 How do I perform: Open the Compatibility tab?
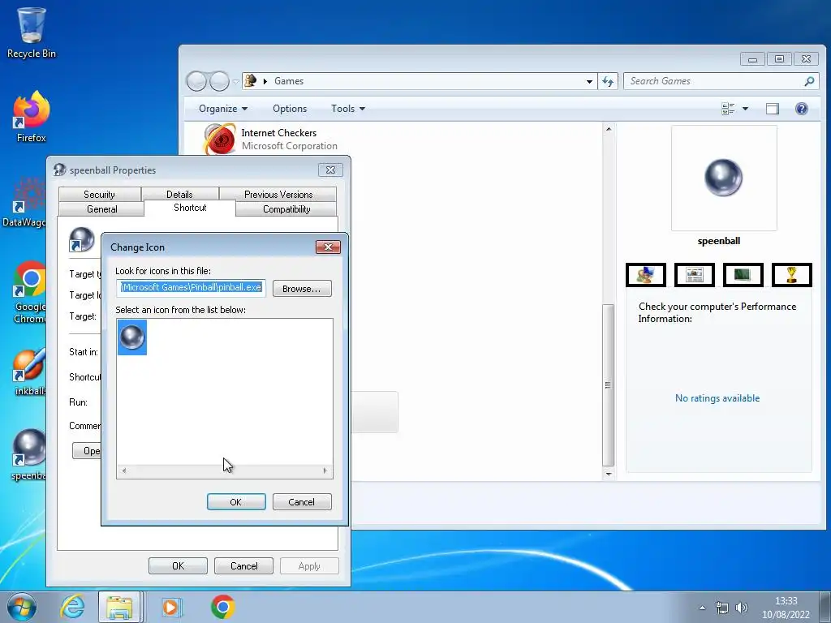point(286,209)
